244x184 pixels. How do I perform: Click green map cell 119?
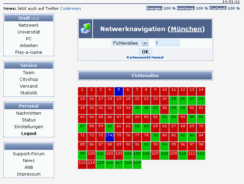(137, 164)
